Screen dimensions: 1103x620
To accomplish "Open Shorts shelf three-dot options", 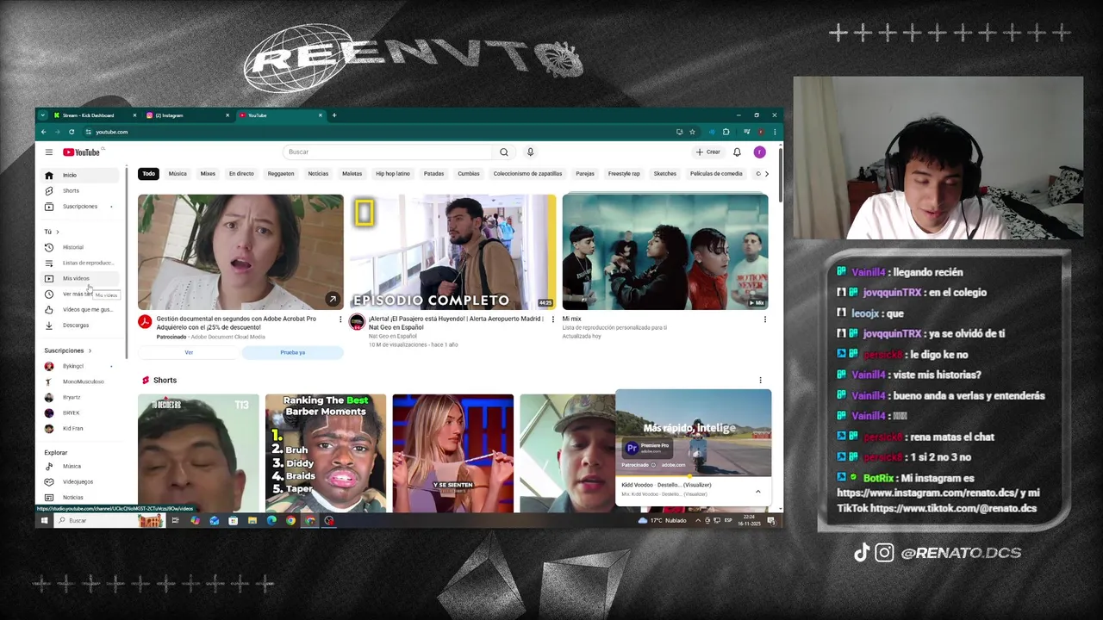I will [760, 381].
